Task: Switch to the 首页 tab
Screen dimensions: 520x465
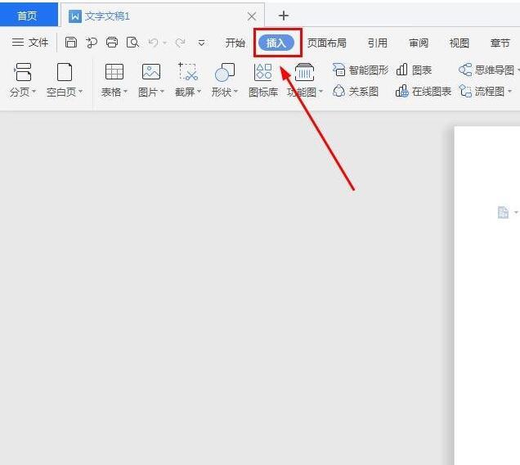Action: [x=28, y=16]
